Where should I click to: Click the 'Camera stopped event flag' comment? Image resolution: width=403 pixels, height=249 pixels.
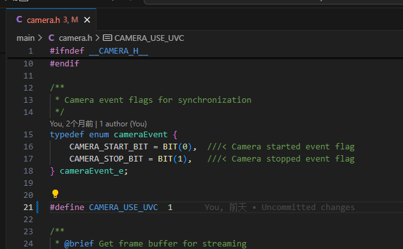tap(293, 159)
